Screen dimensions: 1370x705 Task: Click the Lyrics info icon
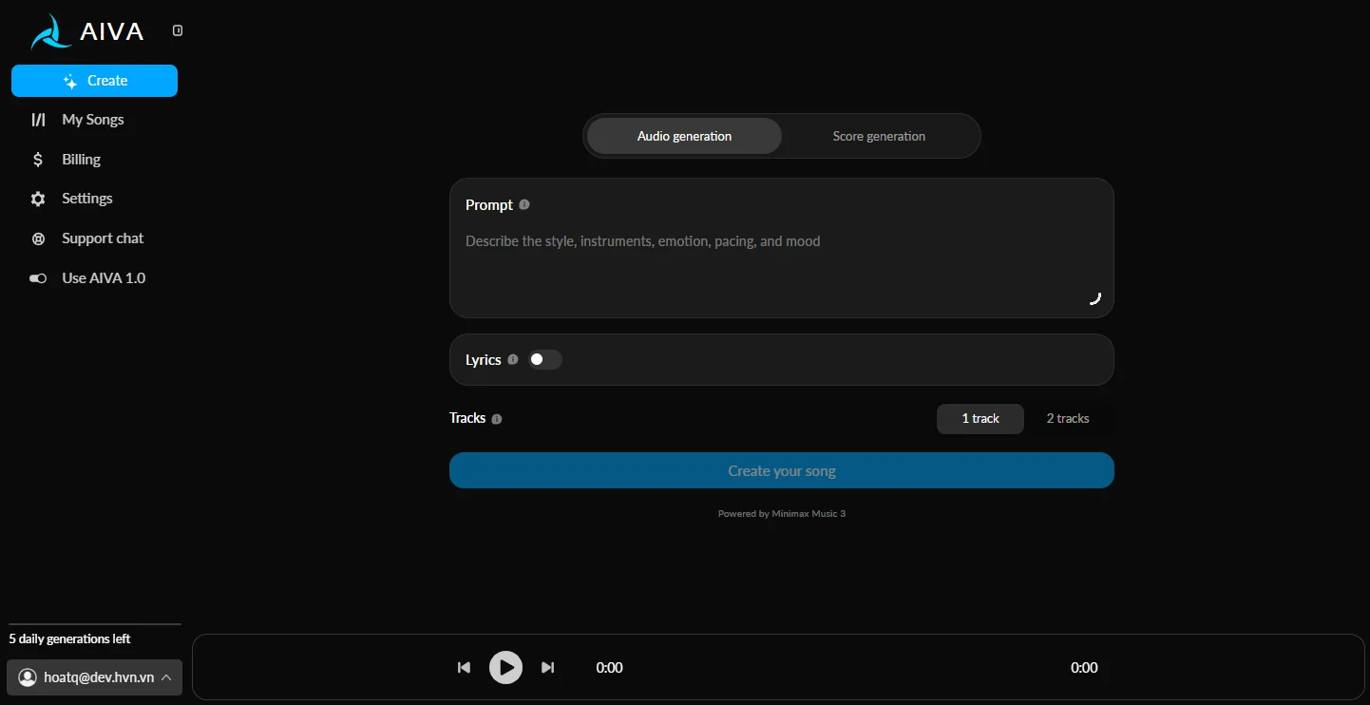513,359
